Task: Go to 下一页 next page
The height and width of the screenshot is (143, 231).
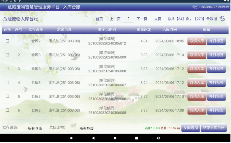Action: [142, 19]
